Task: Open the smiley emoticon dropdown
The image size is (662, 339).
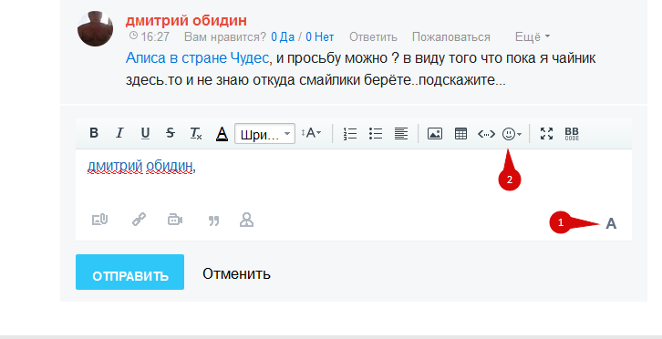Action: (512, 134)
